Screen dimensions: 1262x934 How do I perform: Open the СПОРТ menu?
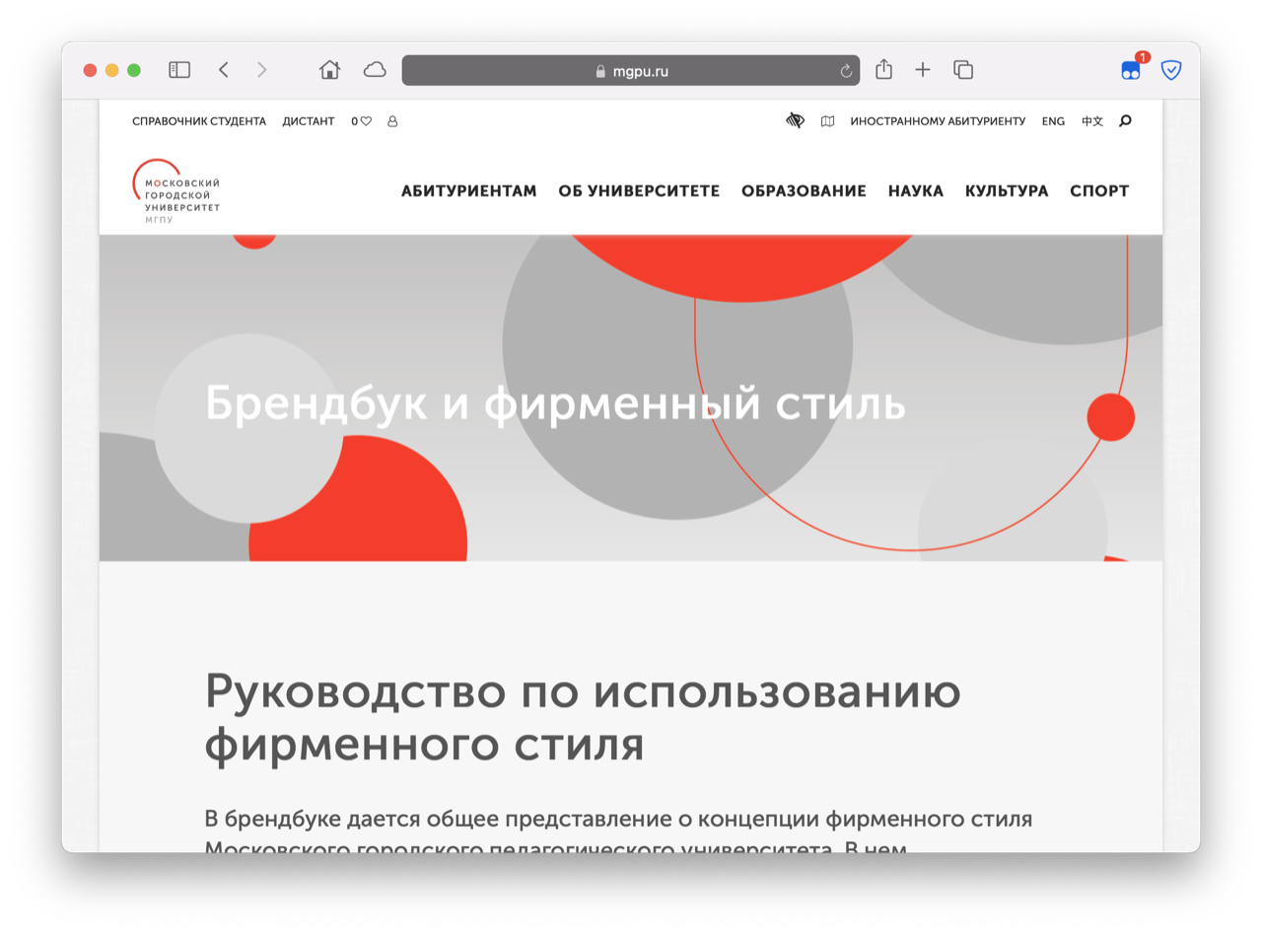(1099, 191)
